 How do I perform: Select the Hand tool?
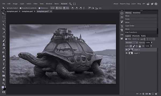4,80
